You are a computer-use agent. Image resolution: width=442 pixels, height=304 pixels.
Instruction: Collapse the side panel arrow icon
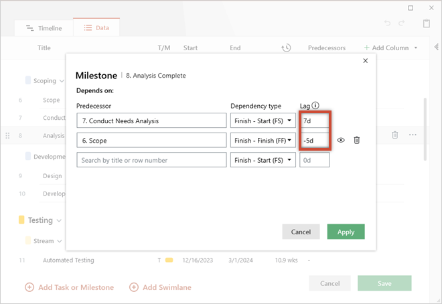437,47
